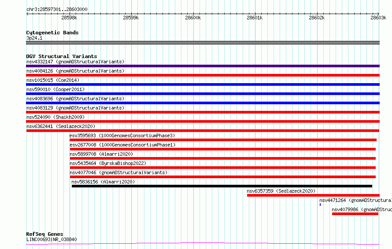Open the nsv5836156 (Almarri2020) label
The width and height of the screenshot is (392, 249).
coord(103,182)
